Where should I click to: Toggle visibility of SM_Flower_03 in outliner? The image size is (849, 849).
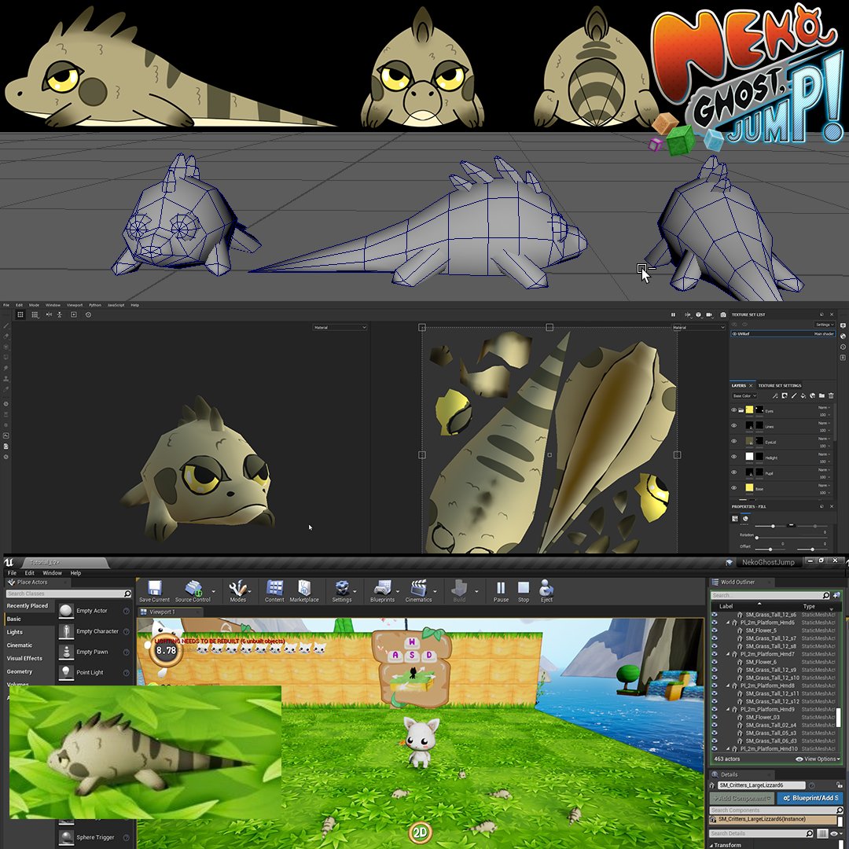(x=714, y=717)
